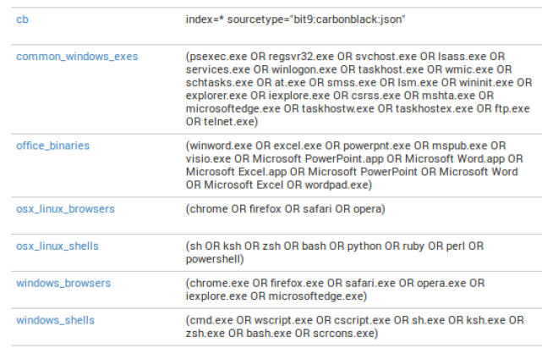
Task: Open the osx_linux_shells link
Action: coord(57,246)
